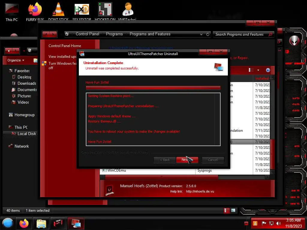Click the uninstall progress bar
Screen dimensions: 307x230
click(x=153, y=88)
